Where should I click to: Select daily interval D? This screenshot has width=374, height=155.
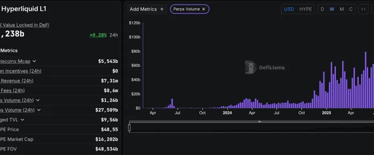(322, 9)
